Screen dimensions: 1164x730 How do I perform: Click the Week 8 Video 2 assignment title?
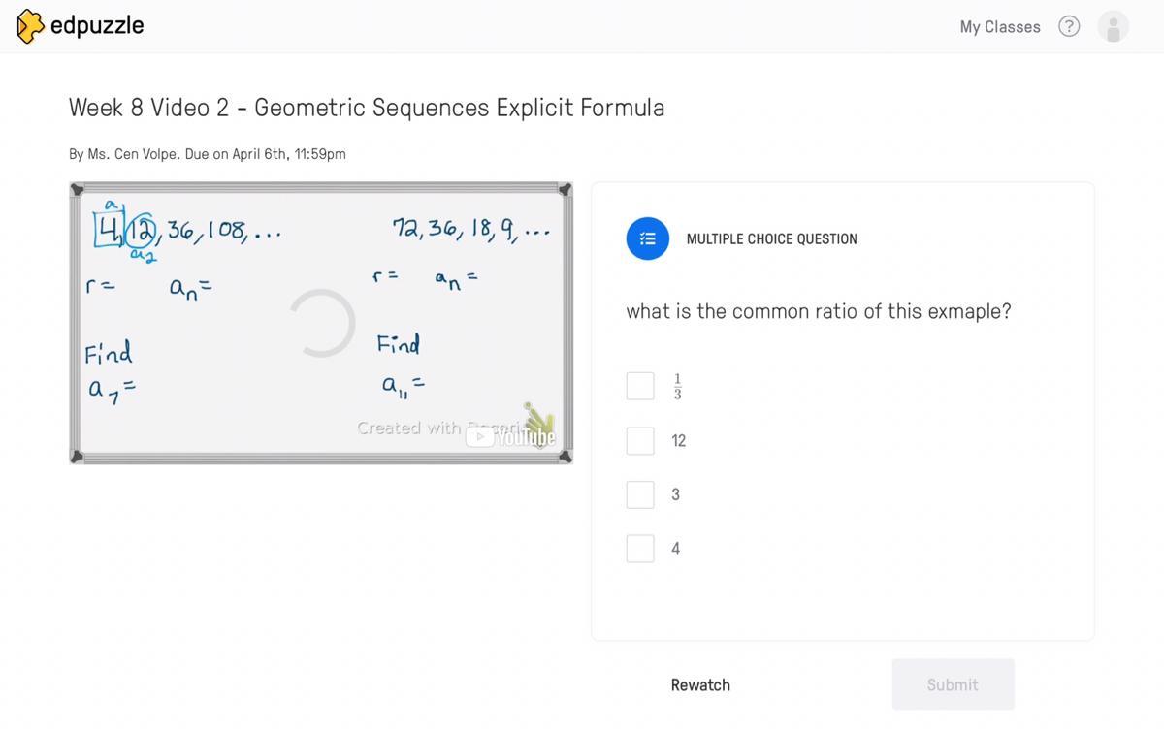click(367, 108)
